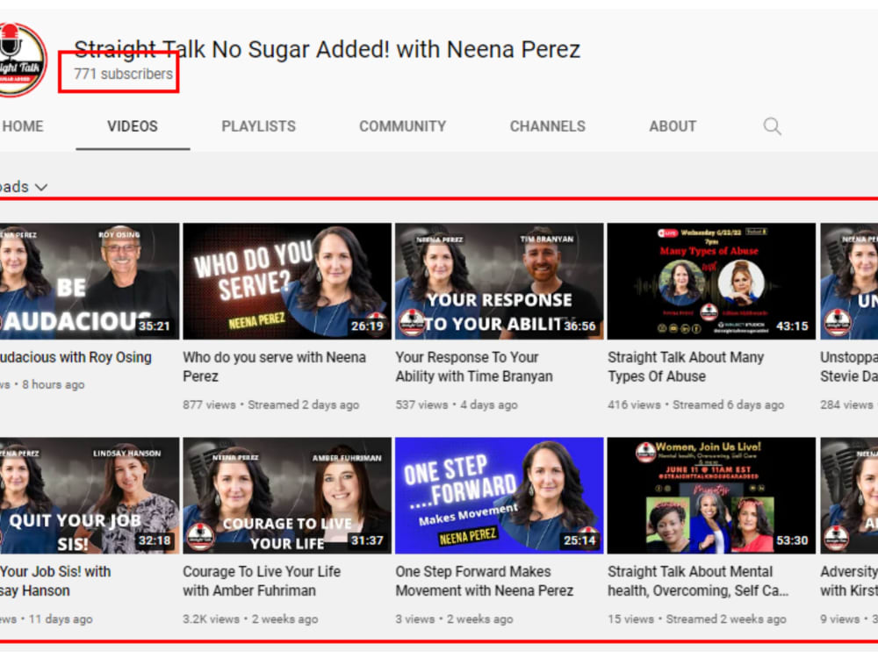The height and width of the screenshot is (658, 878).
Task: Click the '8 hours ago' metadata text
Action: [54, 384]
